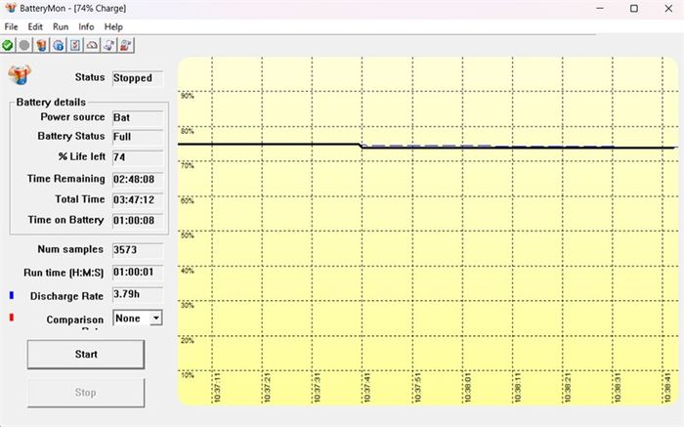Click the 10% axis label on chart
684x427 pixels.
pyautogui.click(x=188, y=375)
